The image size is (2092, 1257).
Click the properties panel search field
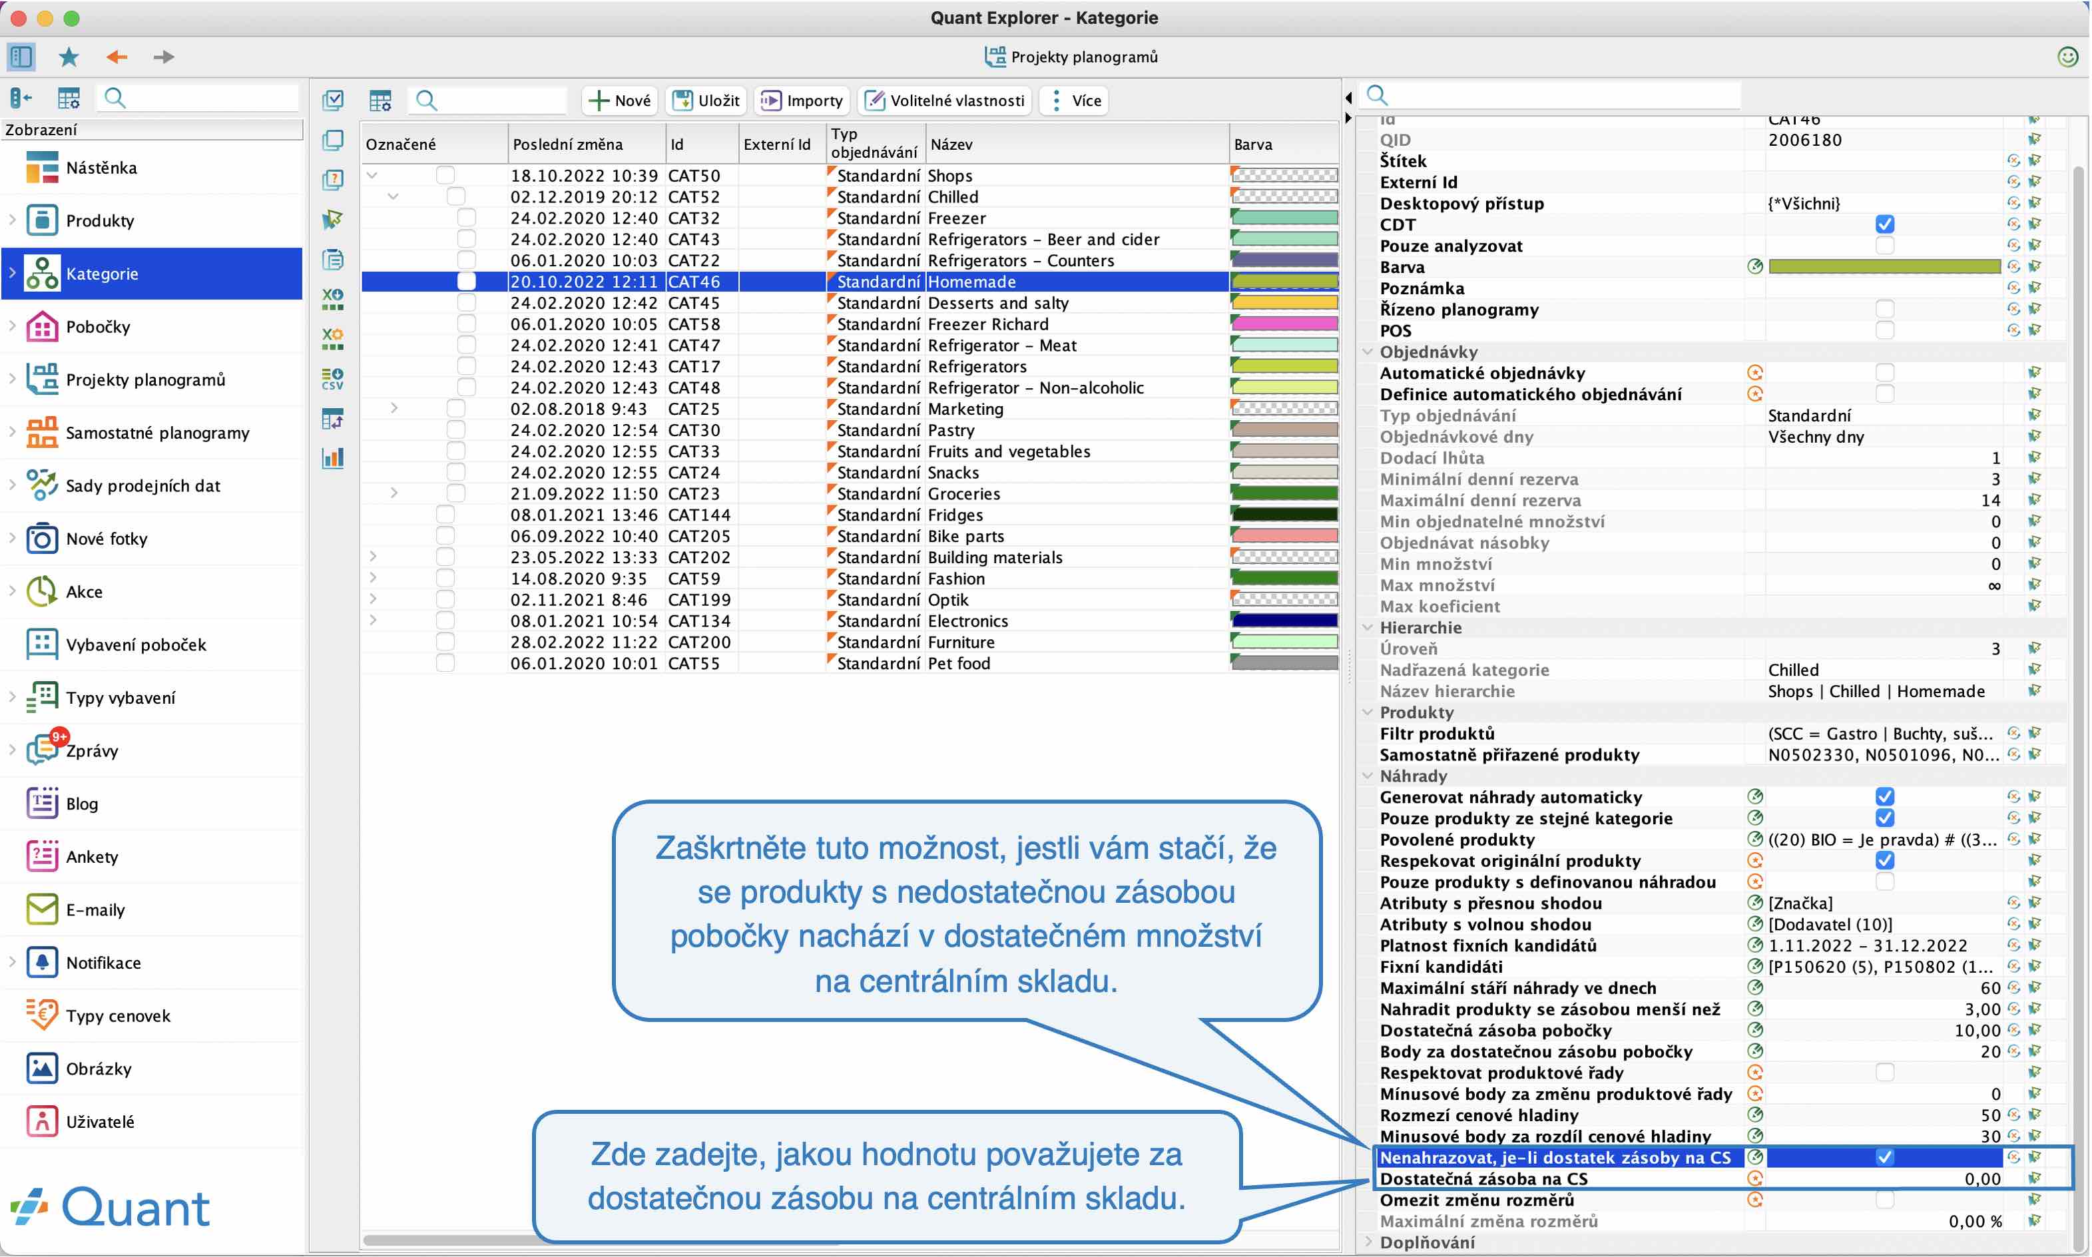1550,95
